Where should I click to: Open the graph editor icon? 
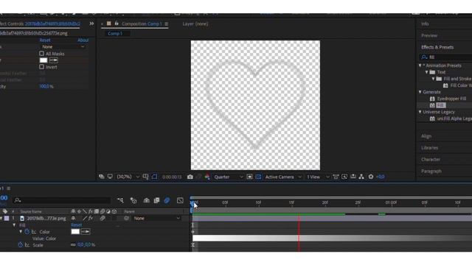coord(180,200)
